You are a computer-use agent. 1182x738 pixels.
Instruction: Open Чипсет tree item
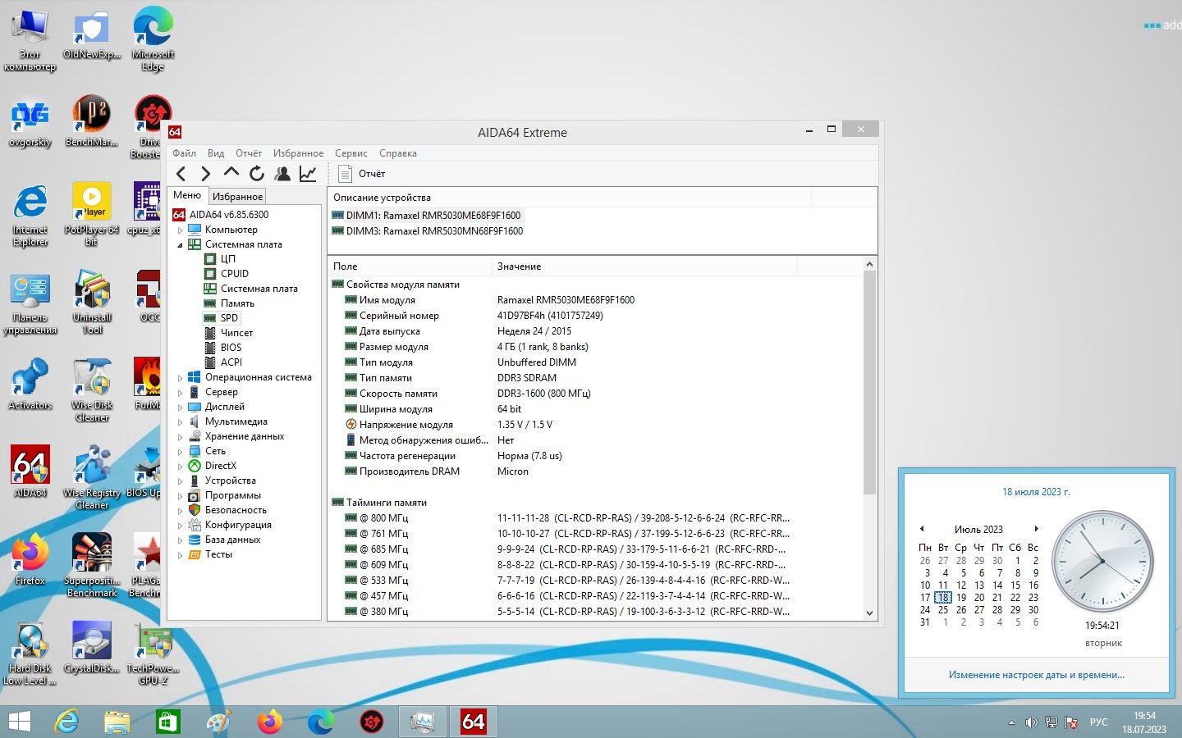[x=236, y=333]
